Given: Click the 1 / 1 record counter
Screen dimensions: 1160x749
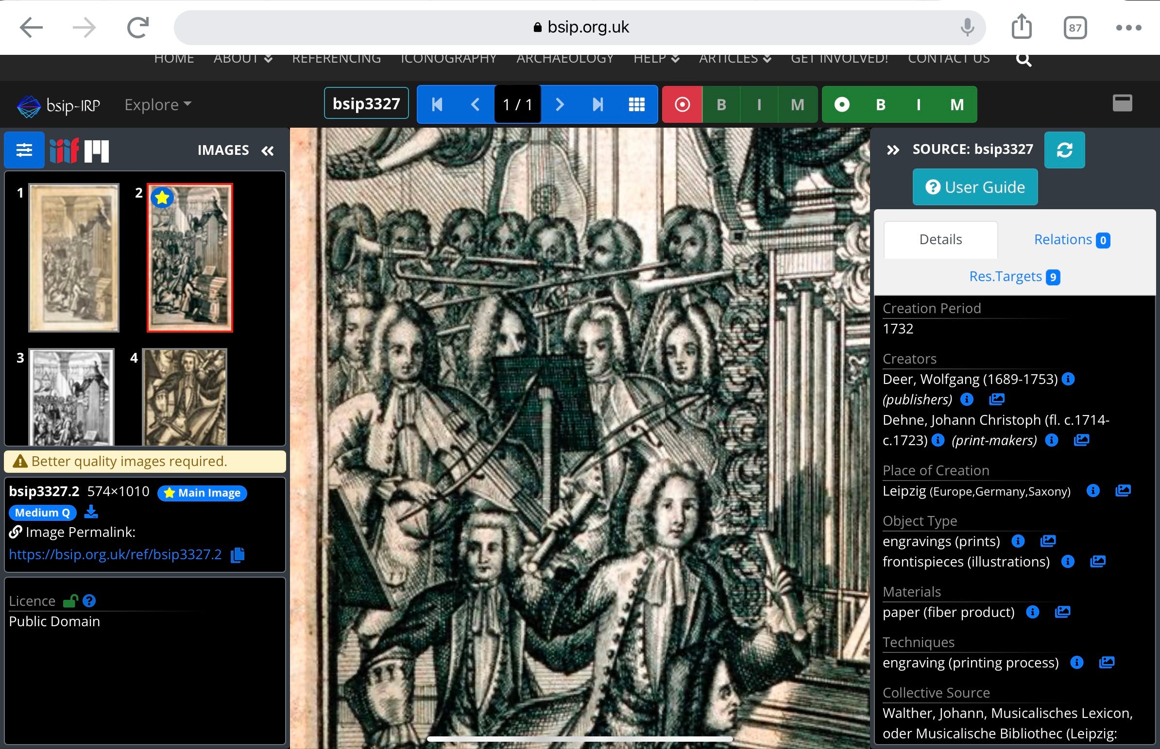Looking at the screenshot, I should [x=517, y=104].
